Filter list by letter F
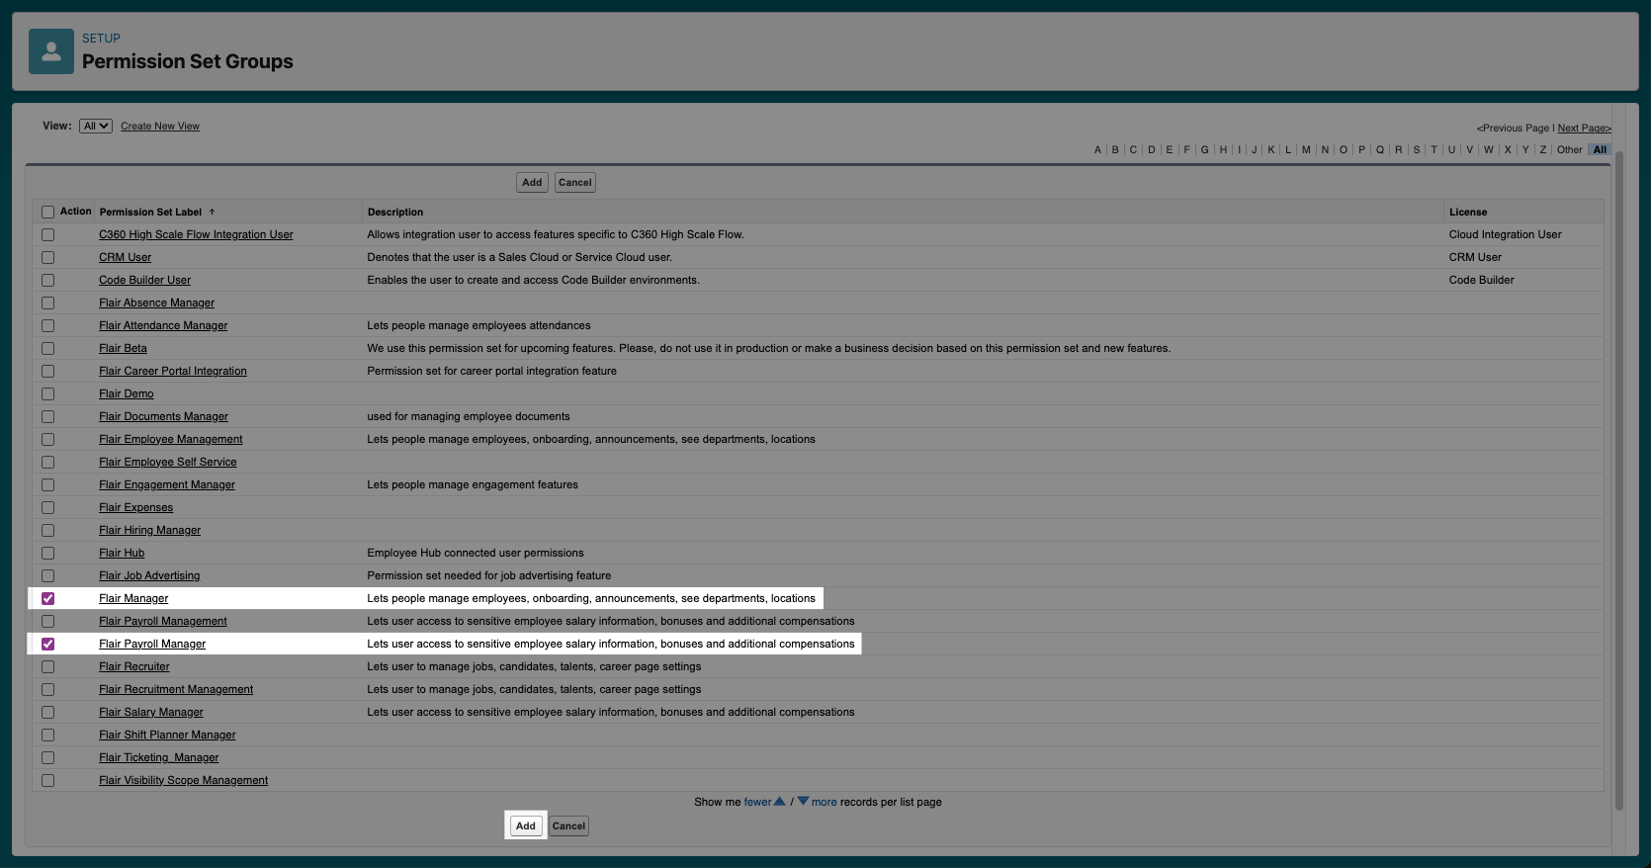 point(1186,150)
